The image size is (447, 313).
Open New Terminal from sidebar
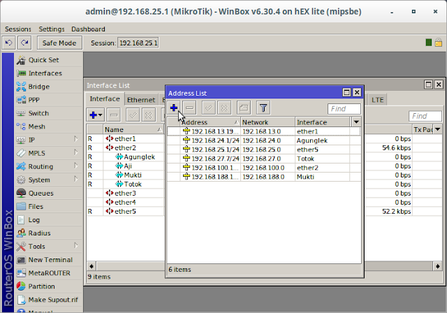point(48,260)
